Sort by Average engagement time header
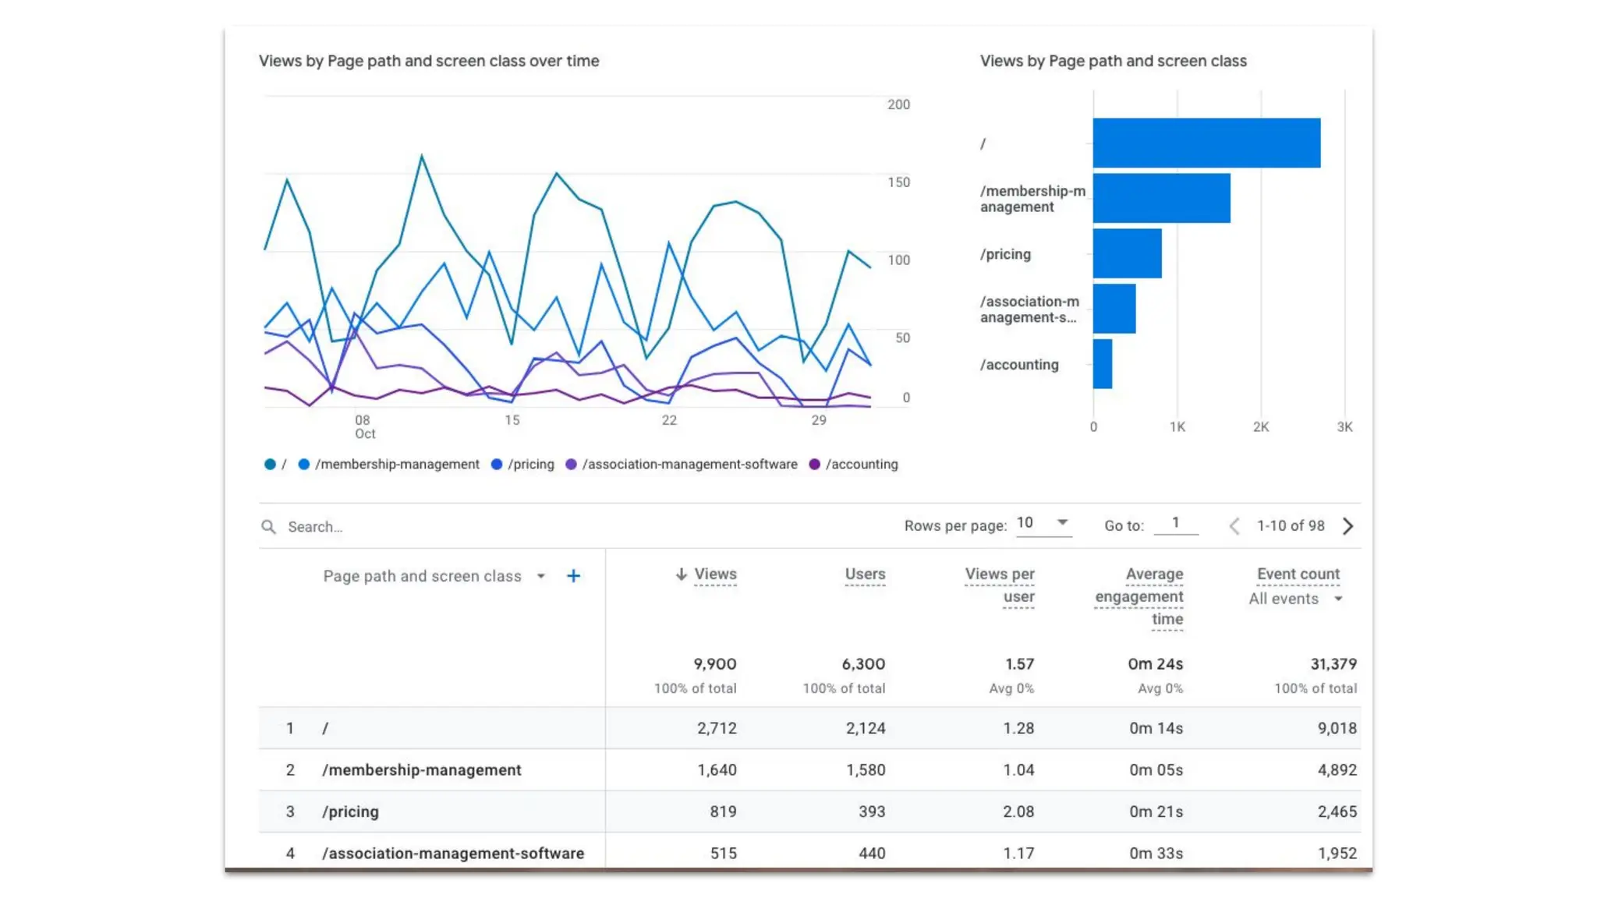 [1139, 596]
